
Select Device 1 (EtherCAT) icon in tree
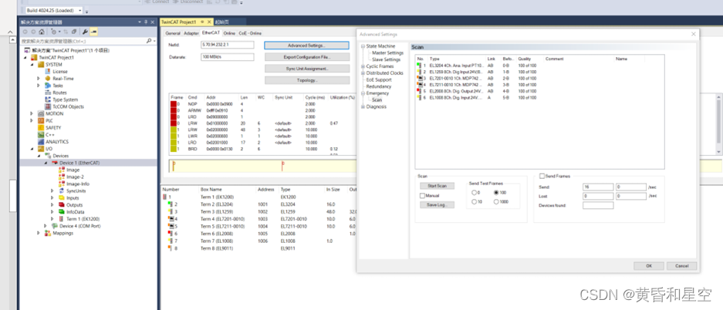55,163
